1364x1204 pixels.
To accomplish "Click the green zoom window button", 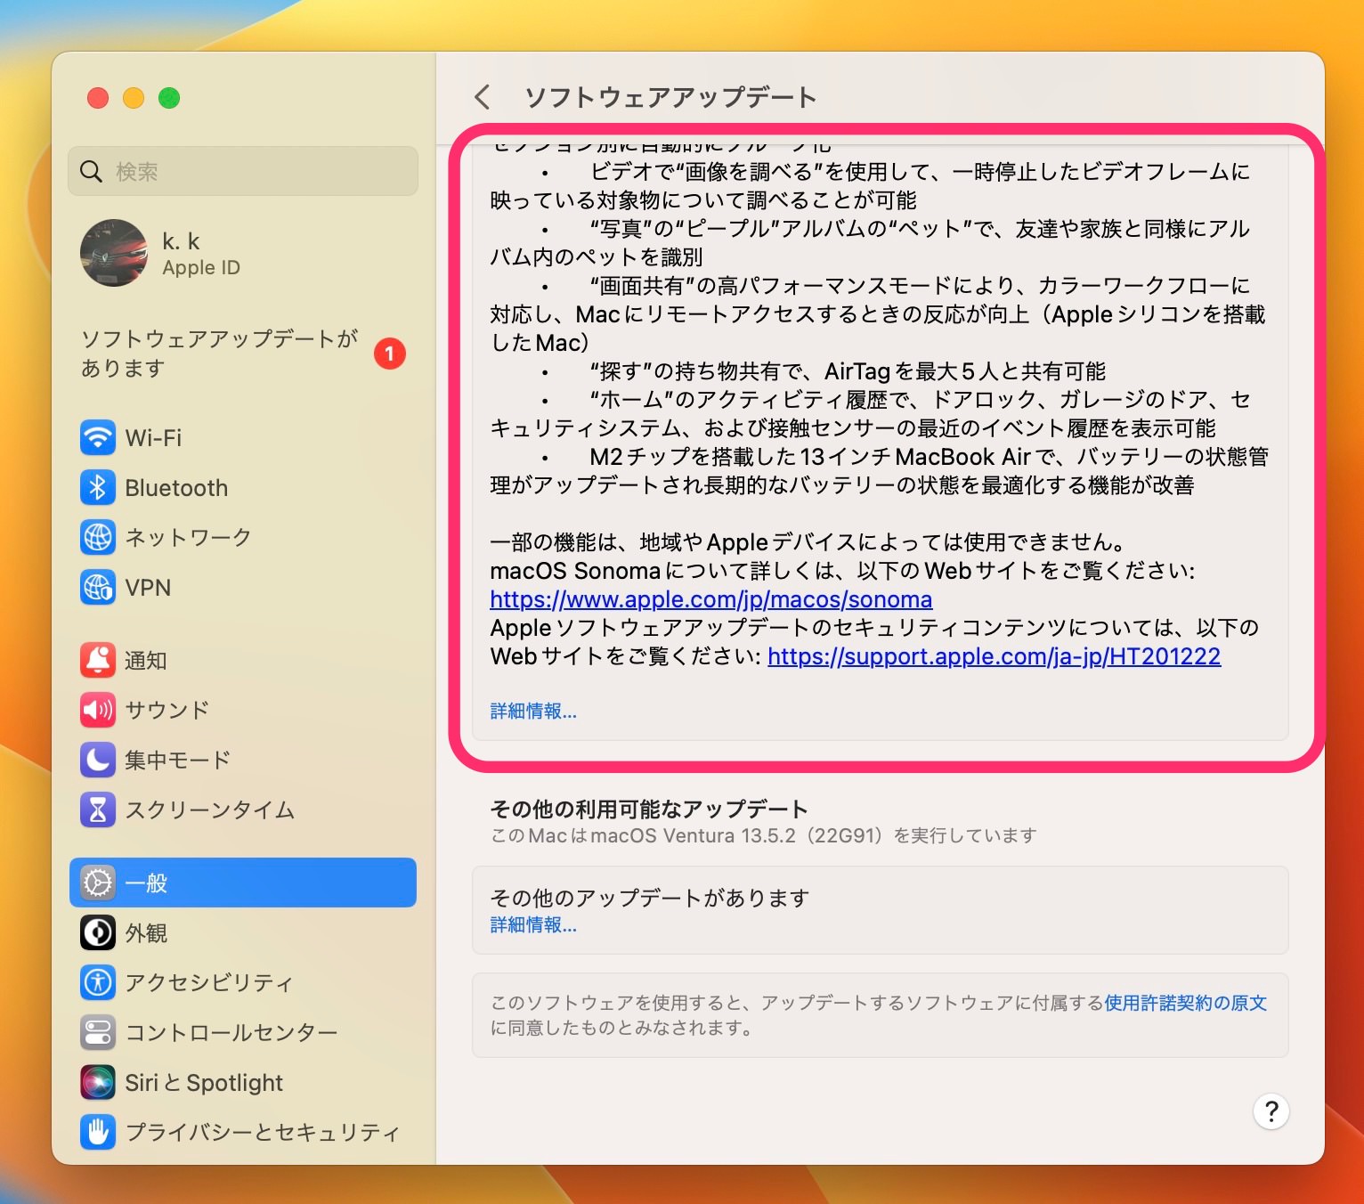I will 169,98.
